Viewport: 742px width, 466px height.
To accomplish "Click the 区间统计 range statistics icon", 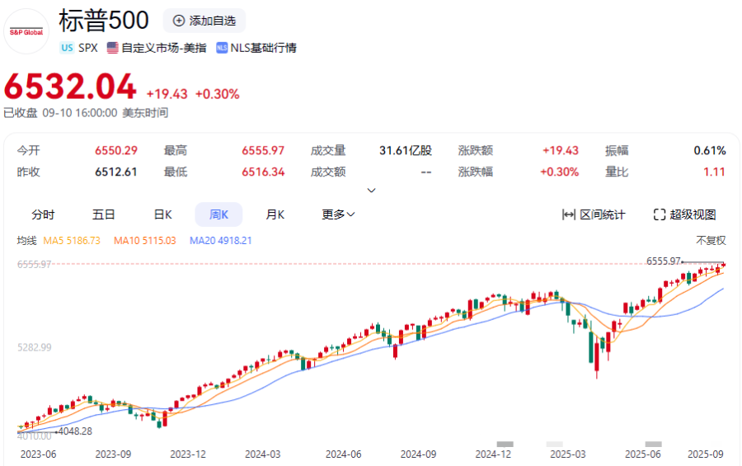I will click(x=568, y=214).
